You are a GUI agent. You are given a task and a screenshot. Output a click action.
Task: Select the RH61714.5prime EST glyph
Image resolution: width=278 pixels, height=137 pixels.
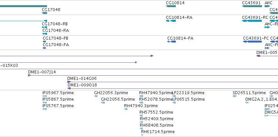tap(142, 135)
